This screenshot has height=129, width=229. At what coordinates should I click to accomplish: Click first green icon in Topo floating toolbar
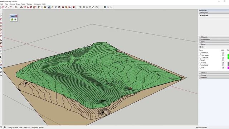pos(12,19)
